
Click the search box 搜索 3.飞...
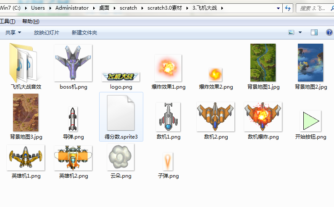(x=315, y=8)
